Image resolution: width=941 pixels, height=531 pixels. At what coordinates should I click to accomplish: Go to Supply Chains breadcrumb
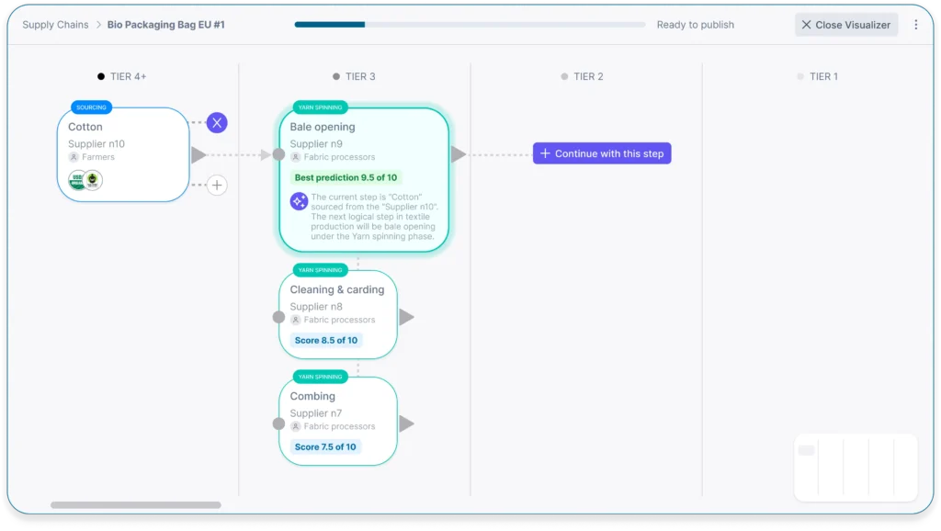click(x=55, y=25)
